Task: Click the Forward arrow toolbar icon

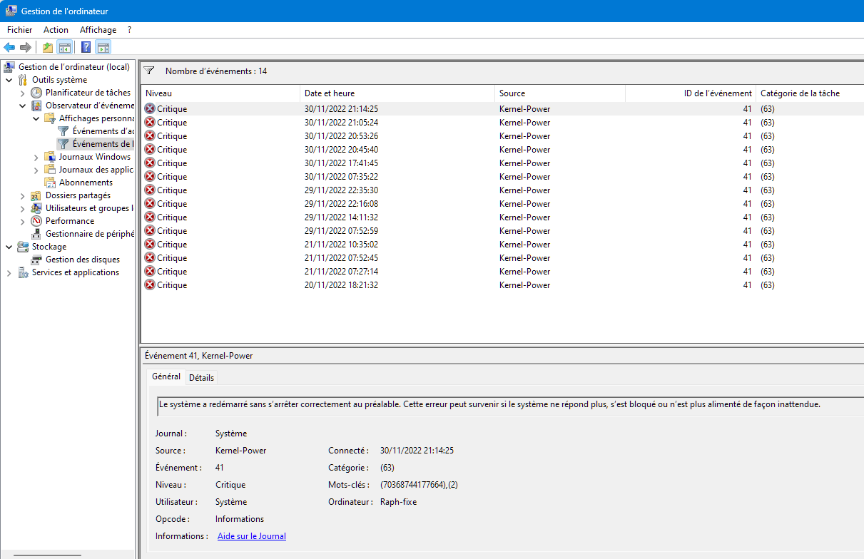Action: [26, 48]
